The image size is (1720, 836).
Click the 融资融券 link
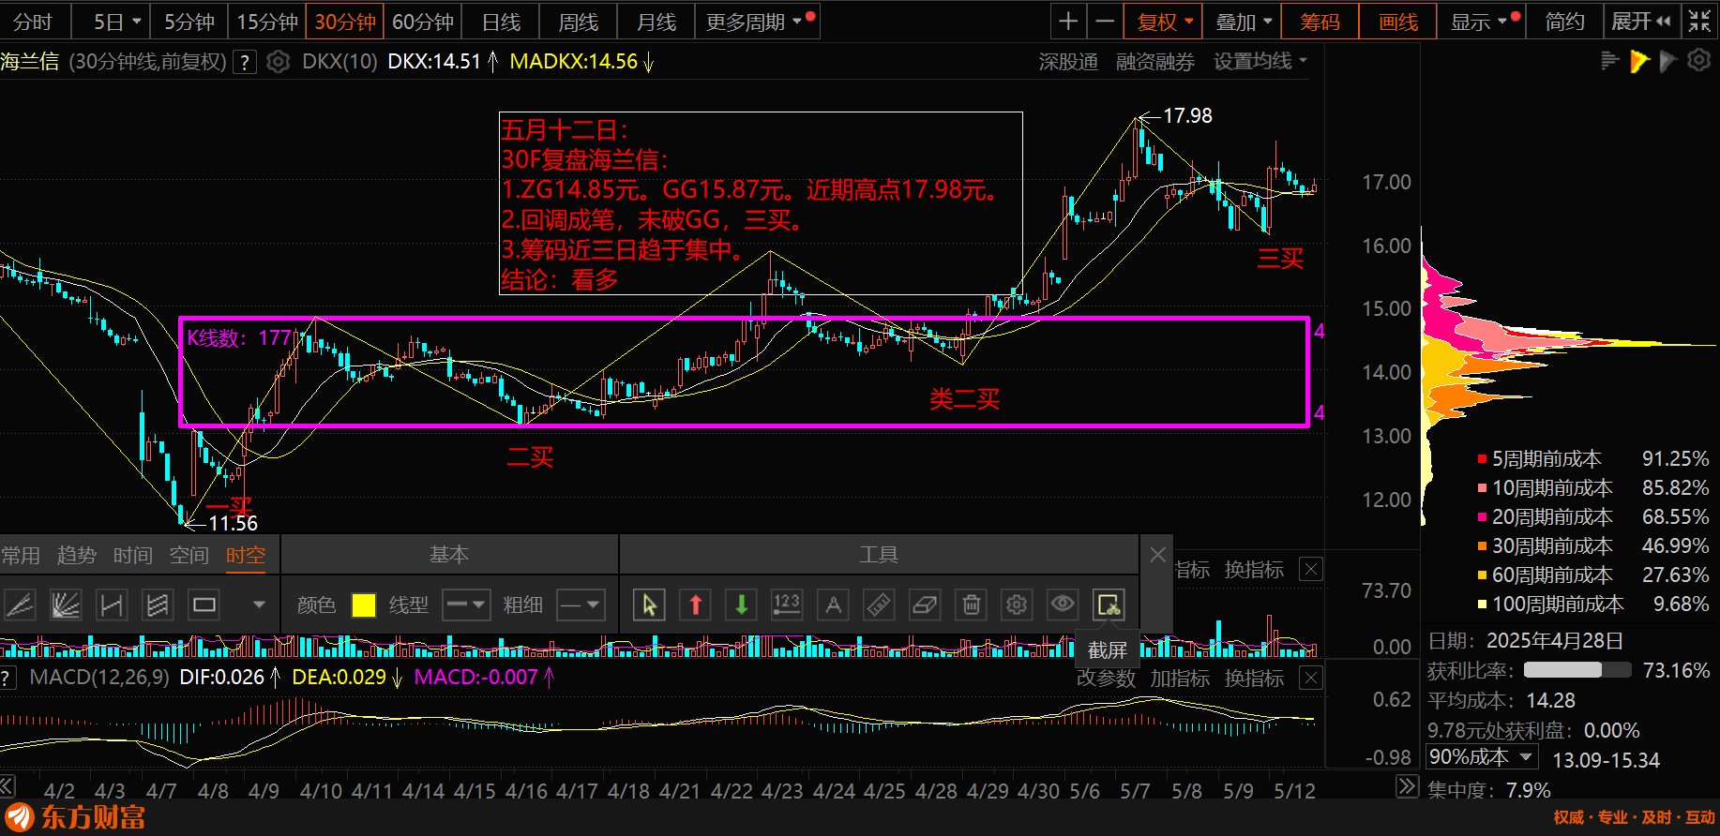1155,62
